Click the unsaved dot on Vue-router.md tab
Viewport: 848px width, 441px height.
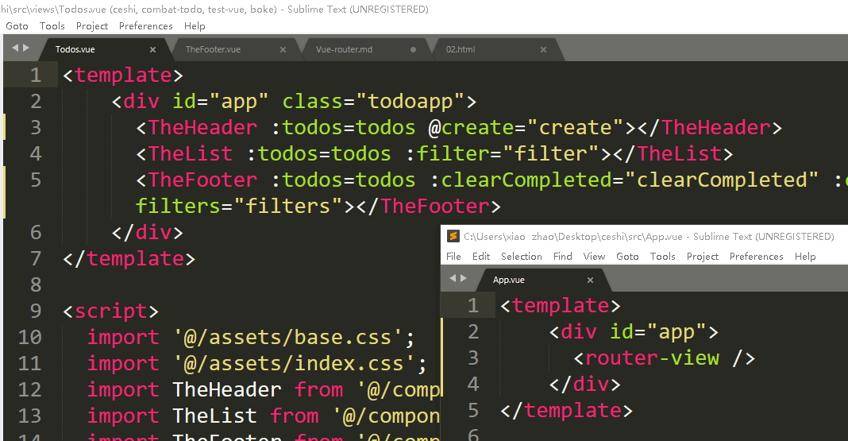(x=413, y=49)
